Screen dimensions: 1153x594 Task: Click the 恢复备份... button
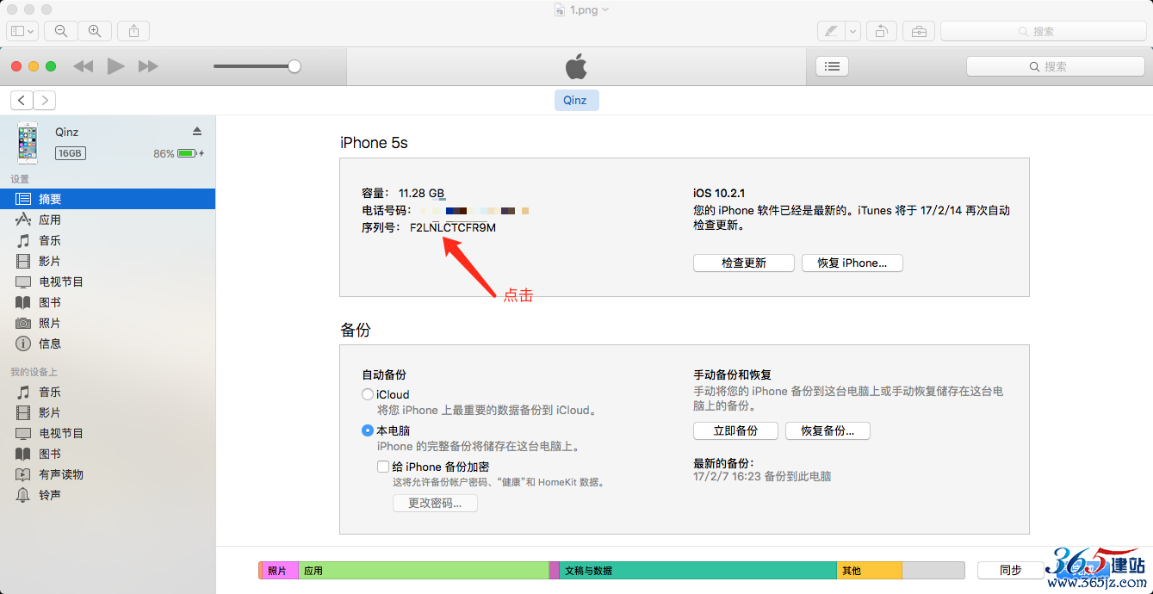click(828, 430)
